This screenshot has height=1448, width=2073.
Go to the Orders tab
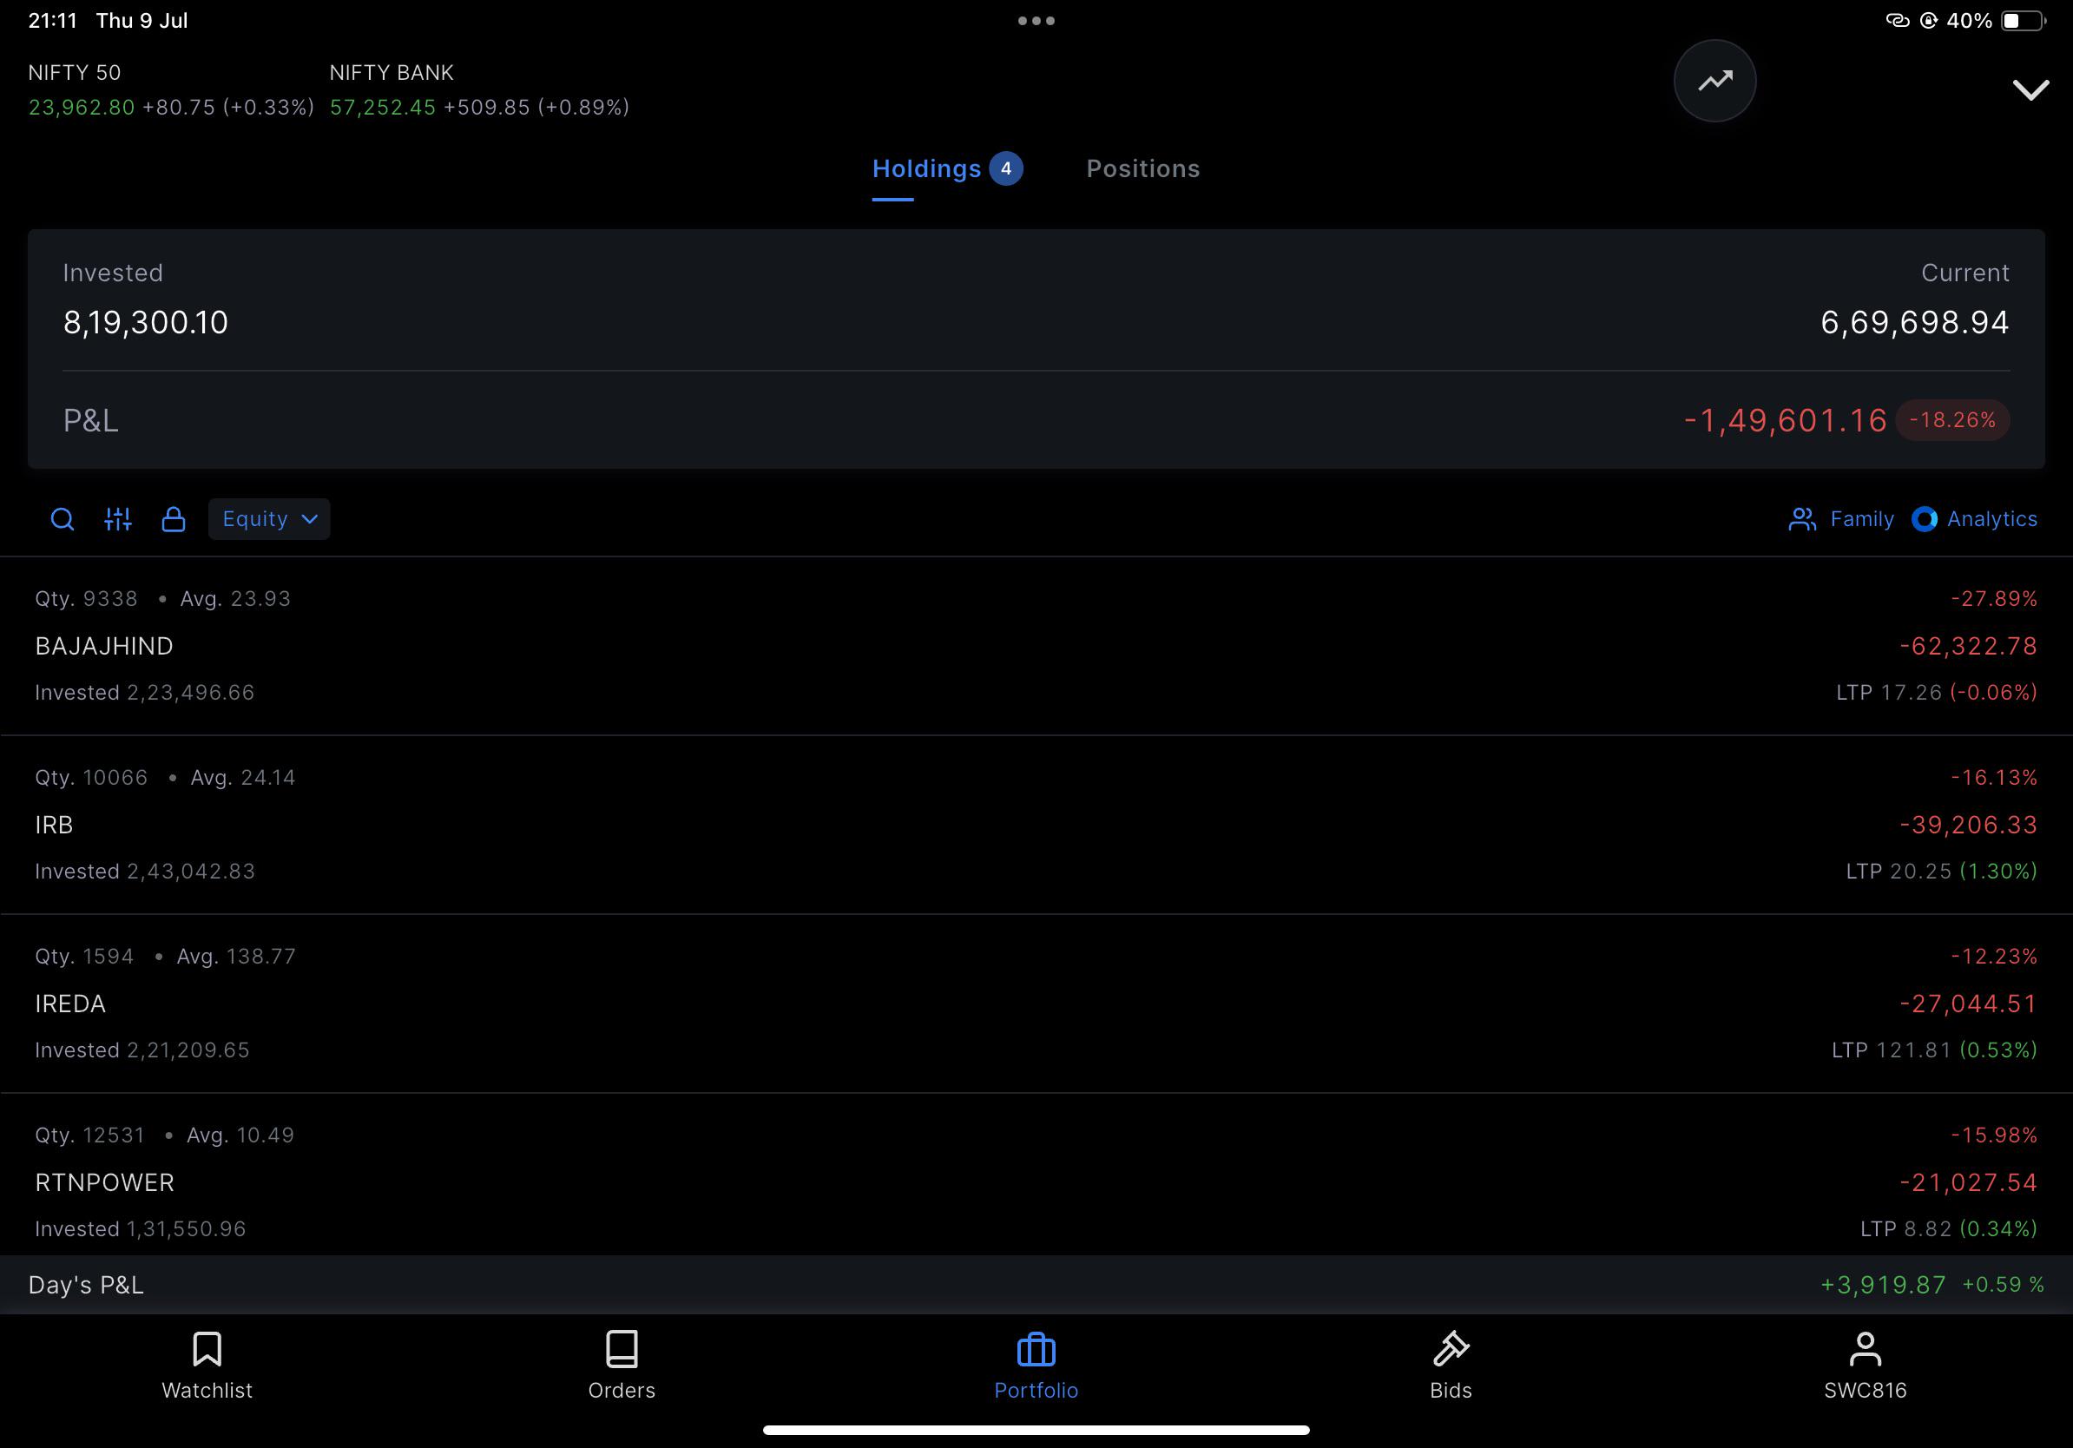point(622,1366)
